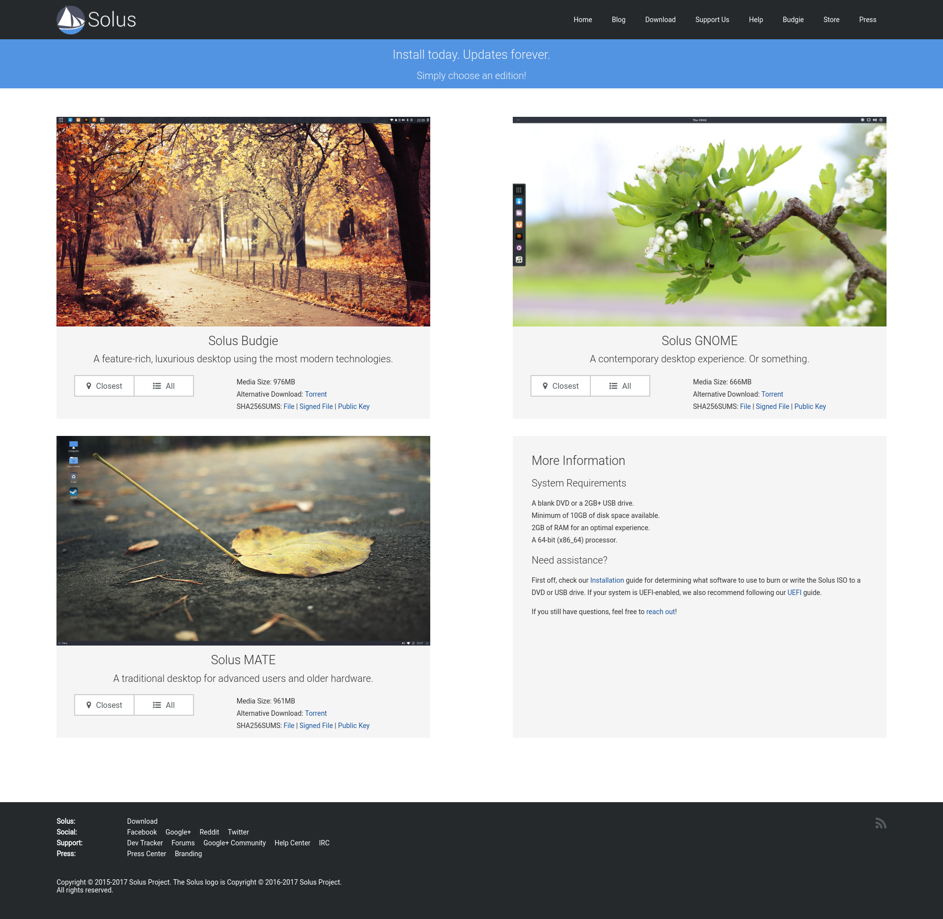Open Google+ Community footer link

click(235, 843)
